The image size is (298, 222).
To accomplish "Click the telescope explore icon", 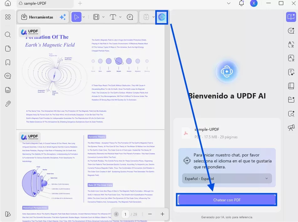I will [291, 127].
